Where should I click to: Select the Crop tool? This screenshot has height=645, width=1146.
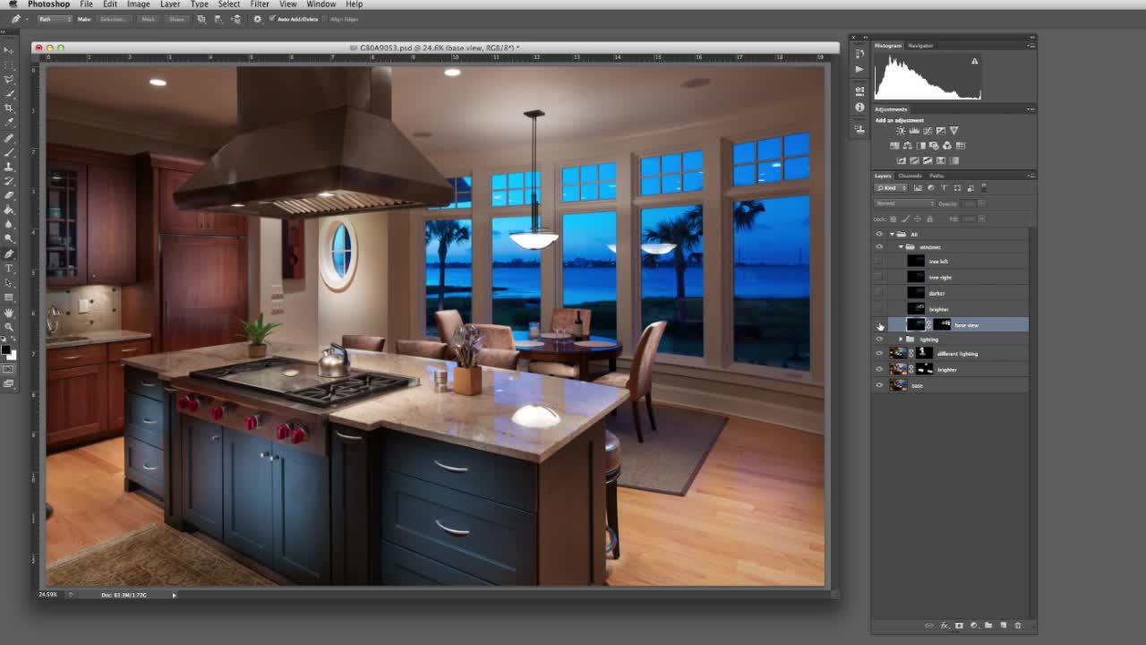tap(9, 107)
